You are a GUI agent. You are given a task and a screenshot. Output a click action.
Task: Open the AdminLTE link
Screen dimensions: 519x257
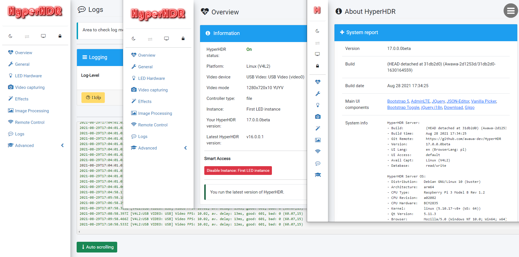pyautogui.click(x=420, y=101)
